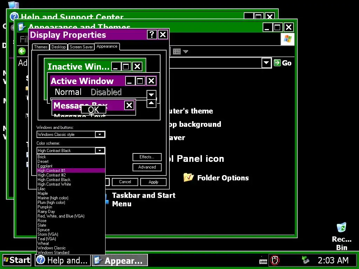Image resolution: width=359 pixels, height=269 pixels.
Task: Click the green Back arrow in Appearance window
Action: [22, 51]
